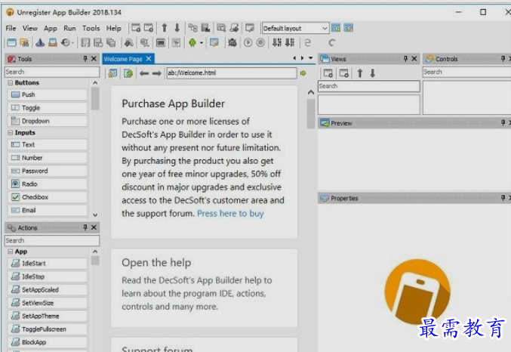
Task: Click the down arrow in Views panel toolbar
Action: click(x=373, y=73)
